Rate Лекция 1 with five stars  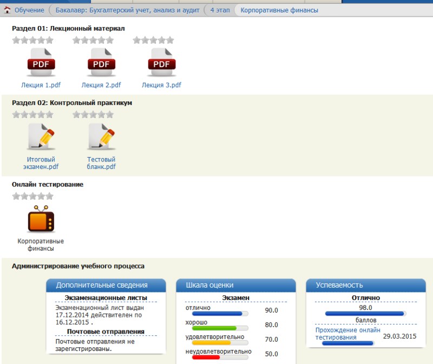50,40
